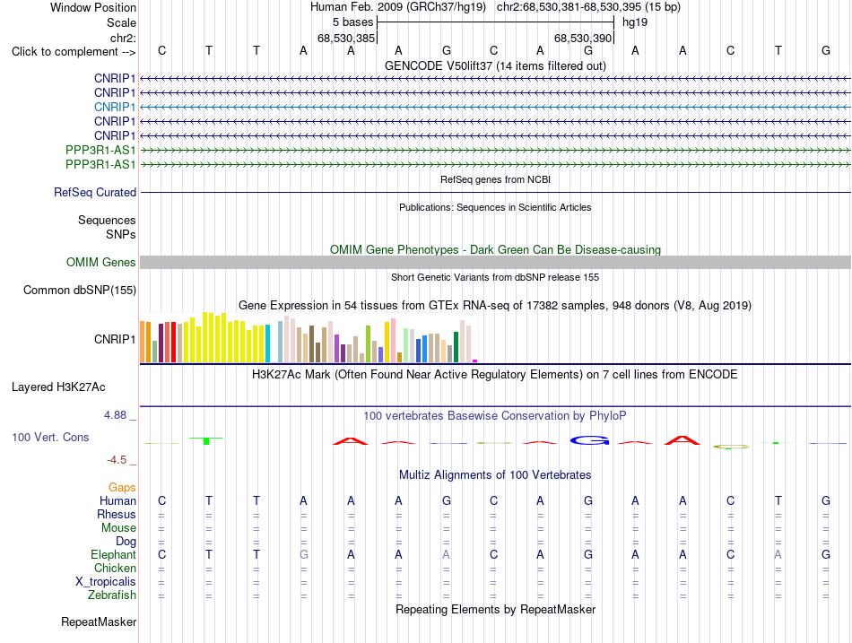Select the Mouse species label
The width and height of the screenshot is (852, 643).
pos(118,528)
